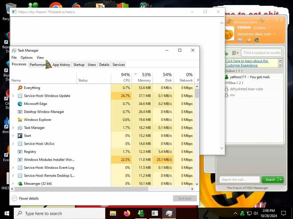Viewport: 293px width, 219px height.
Task: Sort processes by Memory column header
Action: click(x=142, y=78)
